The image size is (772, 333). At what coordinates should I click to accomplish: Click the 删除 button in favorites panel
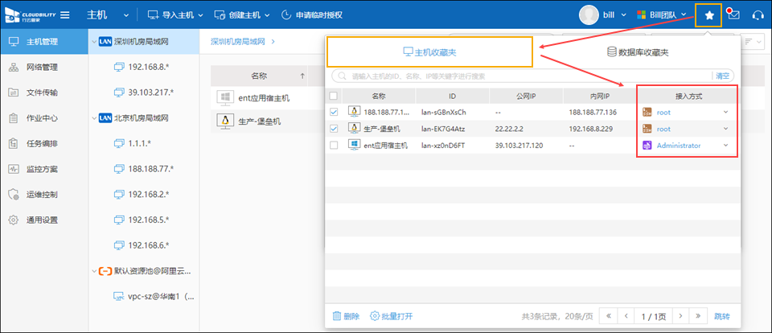pyautogui.click(x=346, y=316)
